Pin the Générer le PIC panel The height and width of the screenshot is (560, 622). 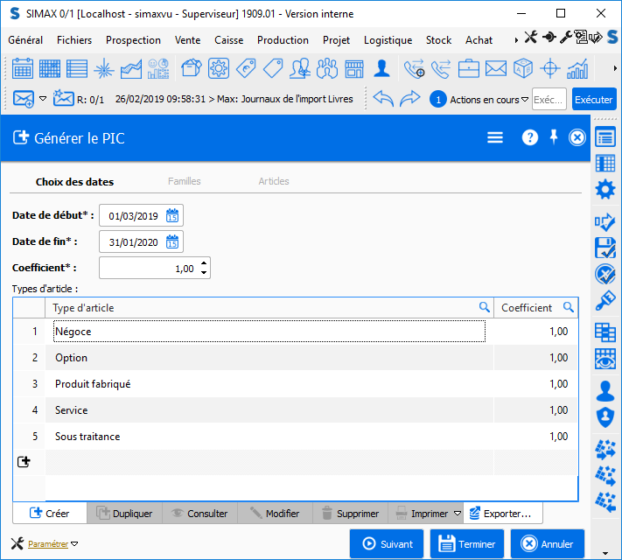coord(553,136)
